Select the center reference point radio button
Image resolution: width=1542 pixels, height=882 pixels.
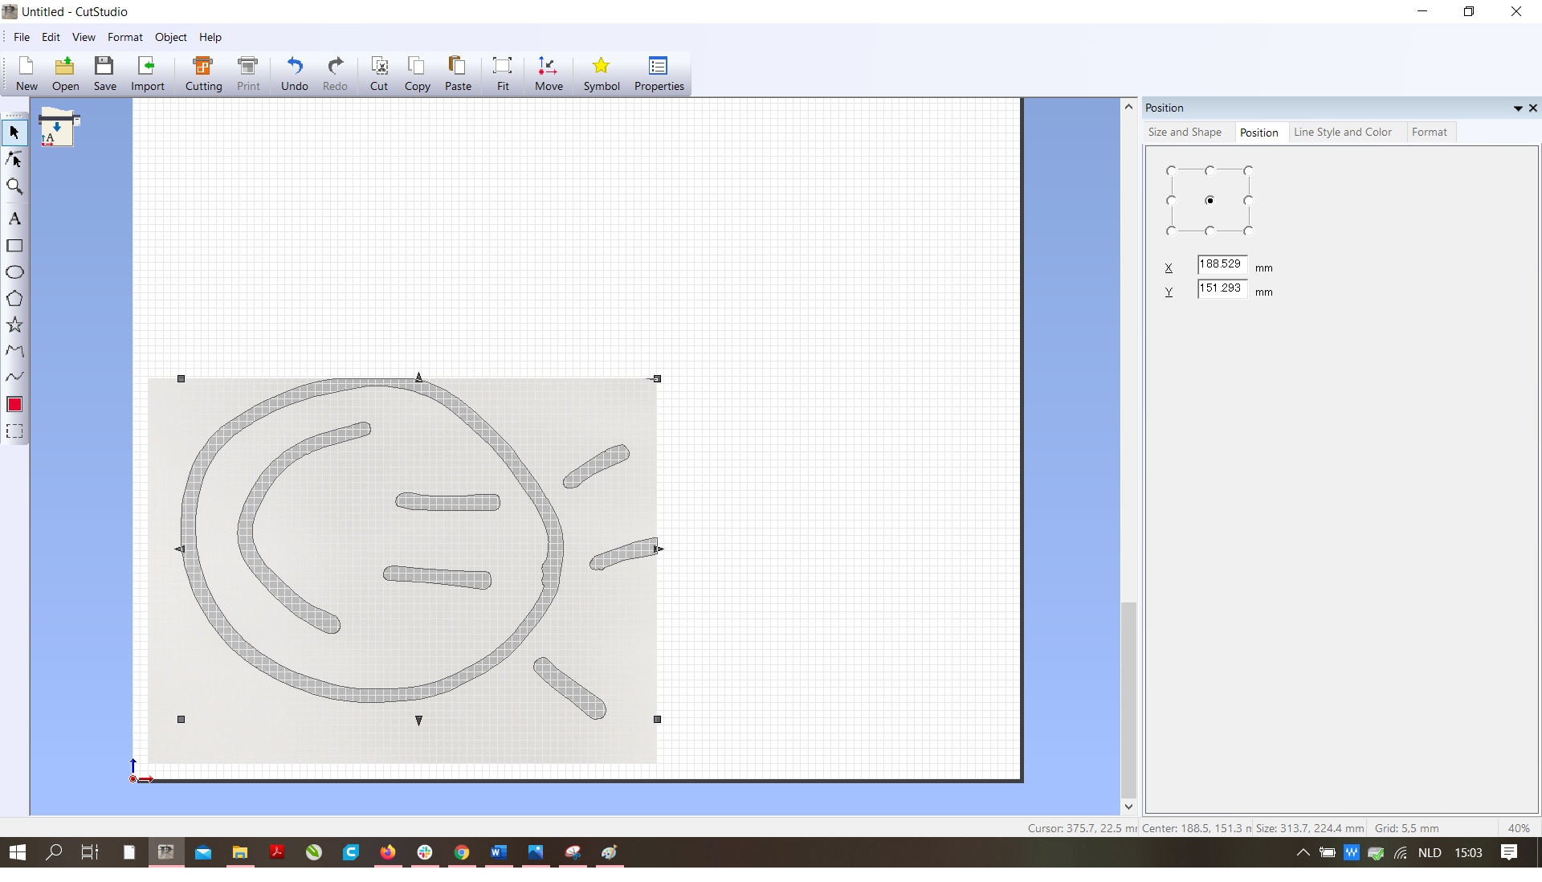tap(1210, 200)
